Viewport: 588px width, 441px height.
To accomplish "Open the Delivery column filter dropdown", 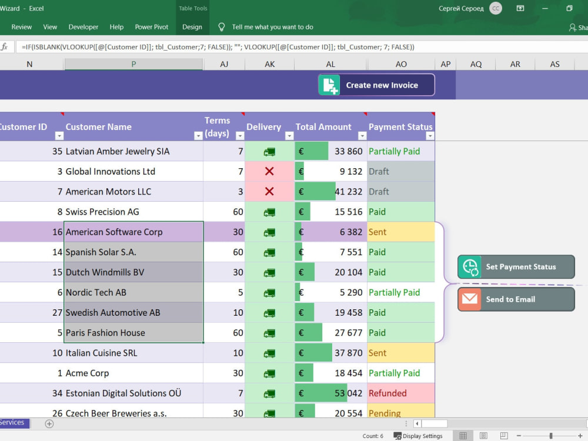I will click(x=289, y=136).
